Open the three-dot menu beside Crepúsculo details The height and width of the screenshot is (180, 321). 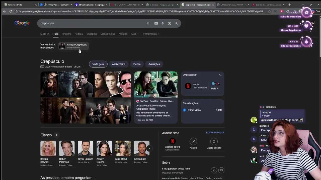(83, 66)
